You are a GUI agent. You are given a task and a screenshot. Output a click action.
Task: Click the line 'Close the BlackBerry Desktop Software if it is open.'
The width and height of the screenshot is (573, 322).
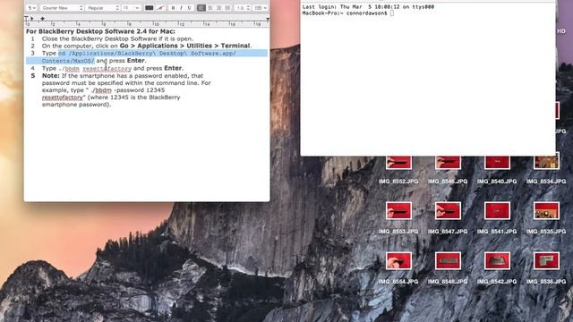click(117, 38)
